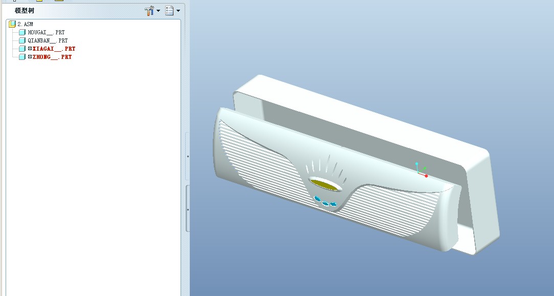Open the model tree Settings hammer icon
The width and height of the screenshot is (554, 296).
(x=149, y=11)
